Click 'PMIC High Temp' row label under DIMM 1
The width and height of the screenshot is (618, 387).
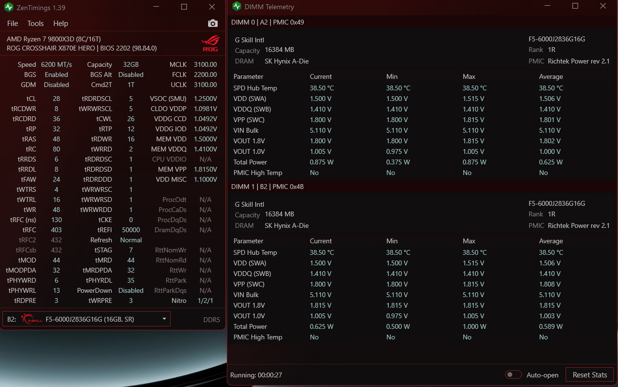(258, 337)
